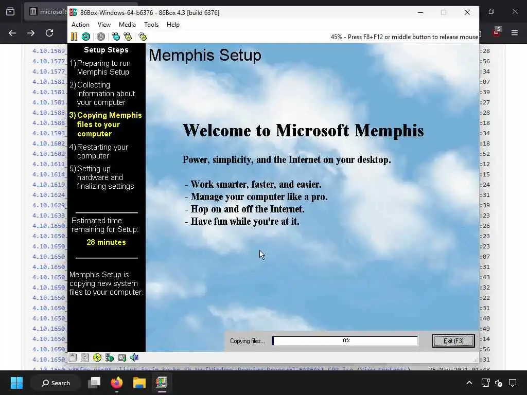Image resolution: width=527 pixels, height=395 pixels.
Task: Open the 4.10.1569 link in the browser list
Action: (49, 51)
